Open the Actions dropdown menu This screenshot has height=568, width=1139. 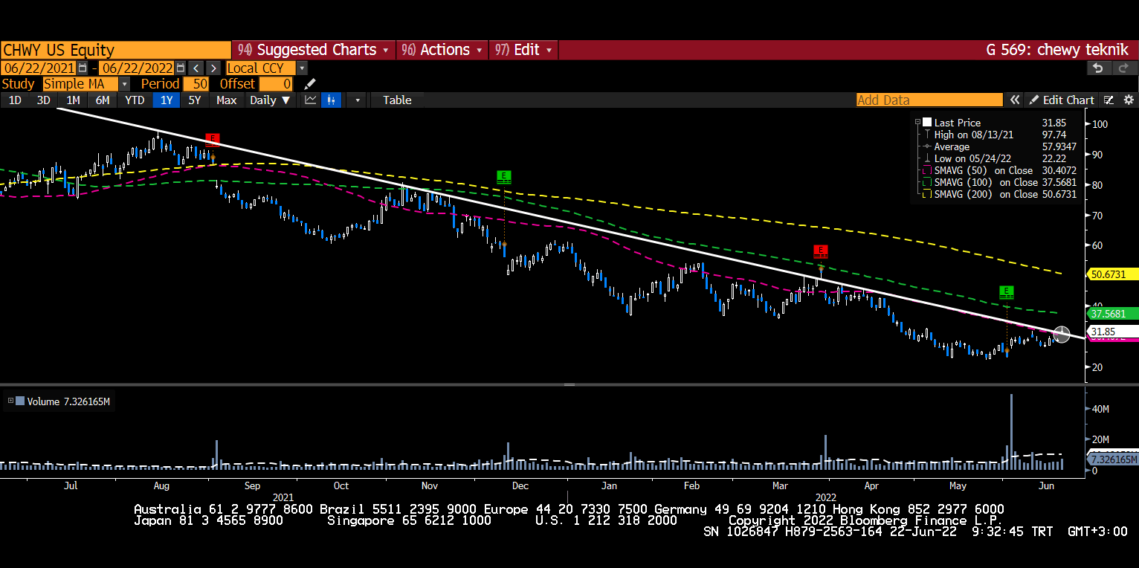click(x=442, y=50)
